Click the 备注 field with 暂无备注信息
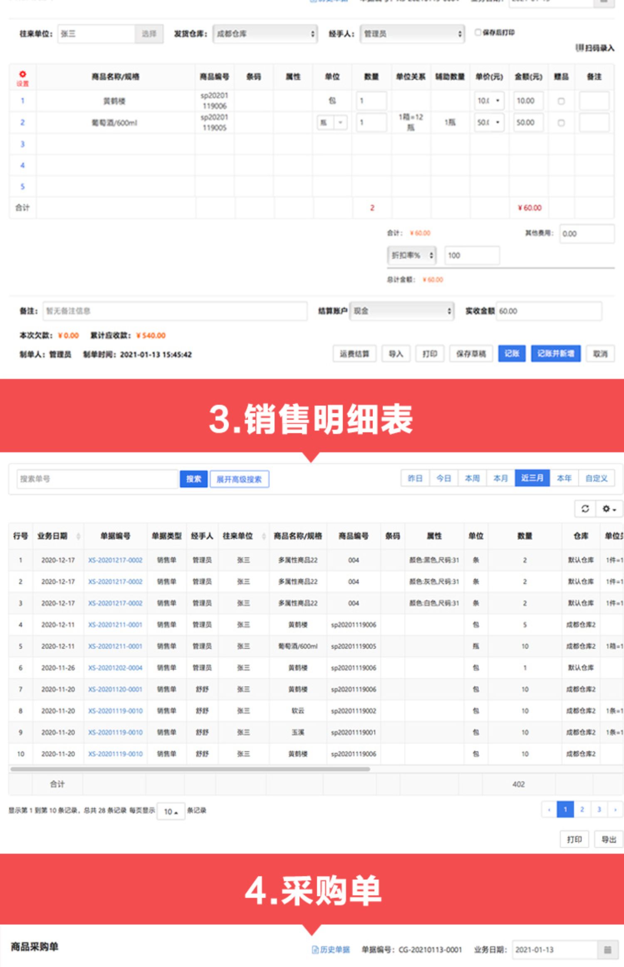 click(x=175, y=311)
